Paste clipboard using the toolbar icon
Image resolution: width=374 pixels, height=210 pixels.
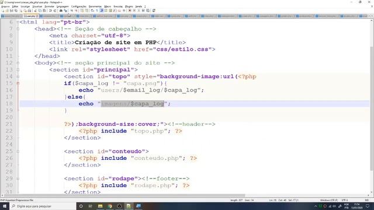tap(44, 10)
